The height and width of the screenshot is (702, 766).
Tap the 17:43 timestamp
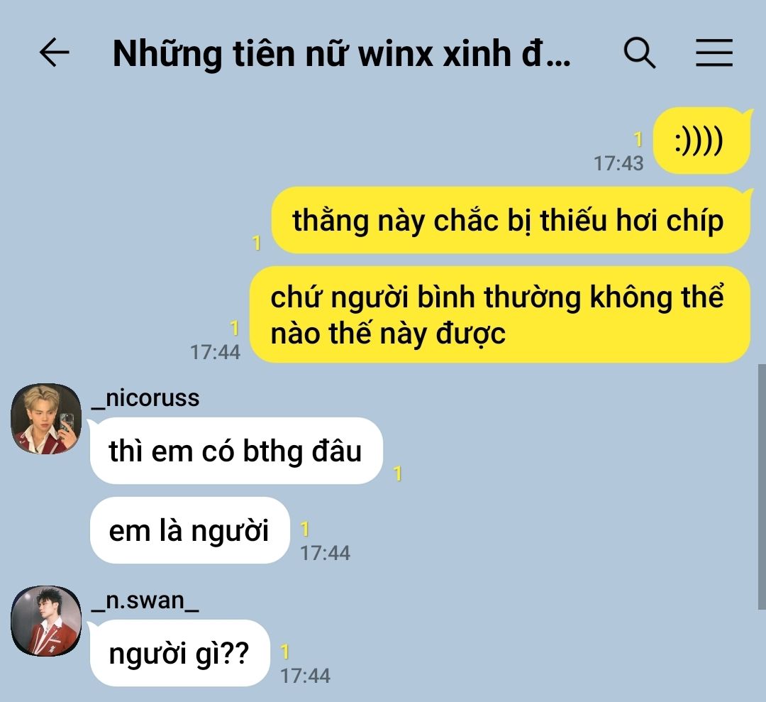[618, 164]
